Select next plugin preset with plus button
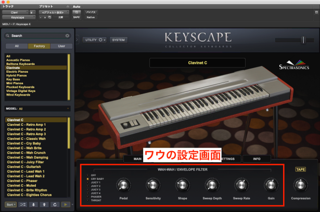The height and width of the screenshot is (212, 320). point(45,17)
